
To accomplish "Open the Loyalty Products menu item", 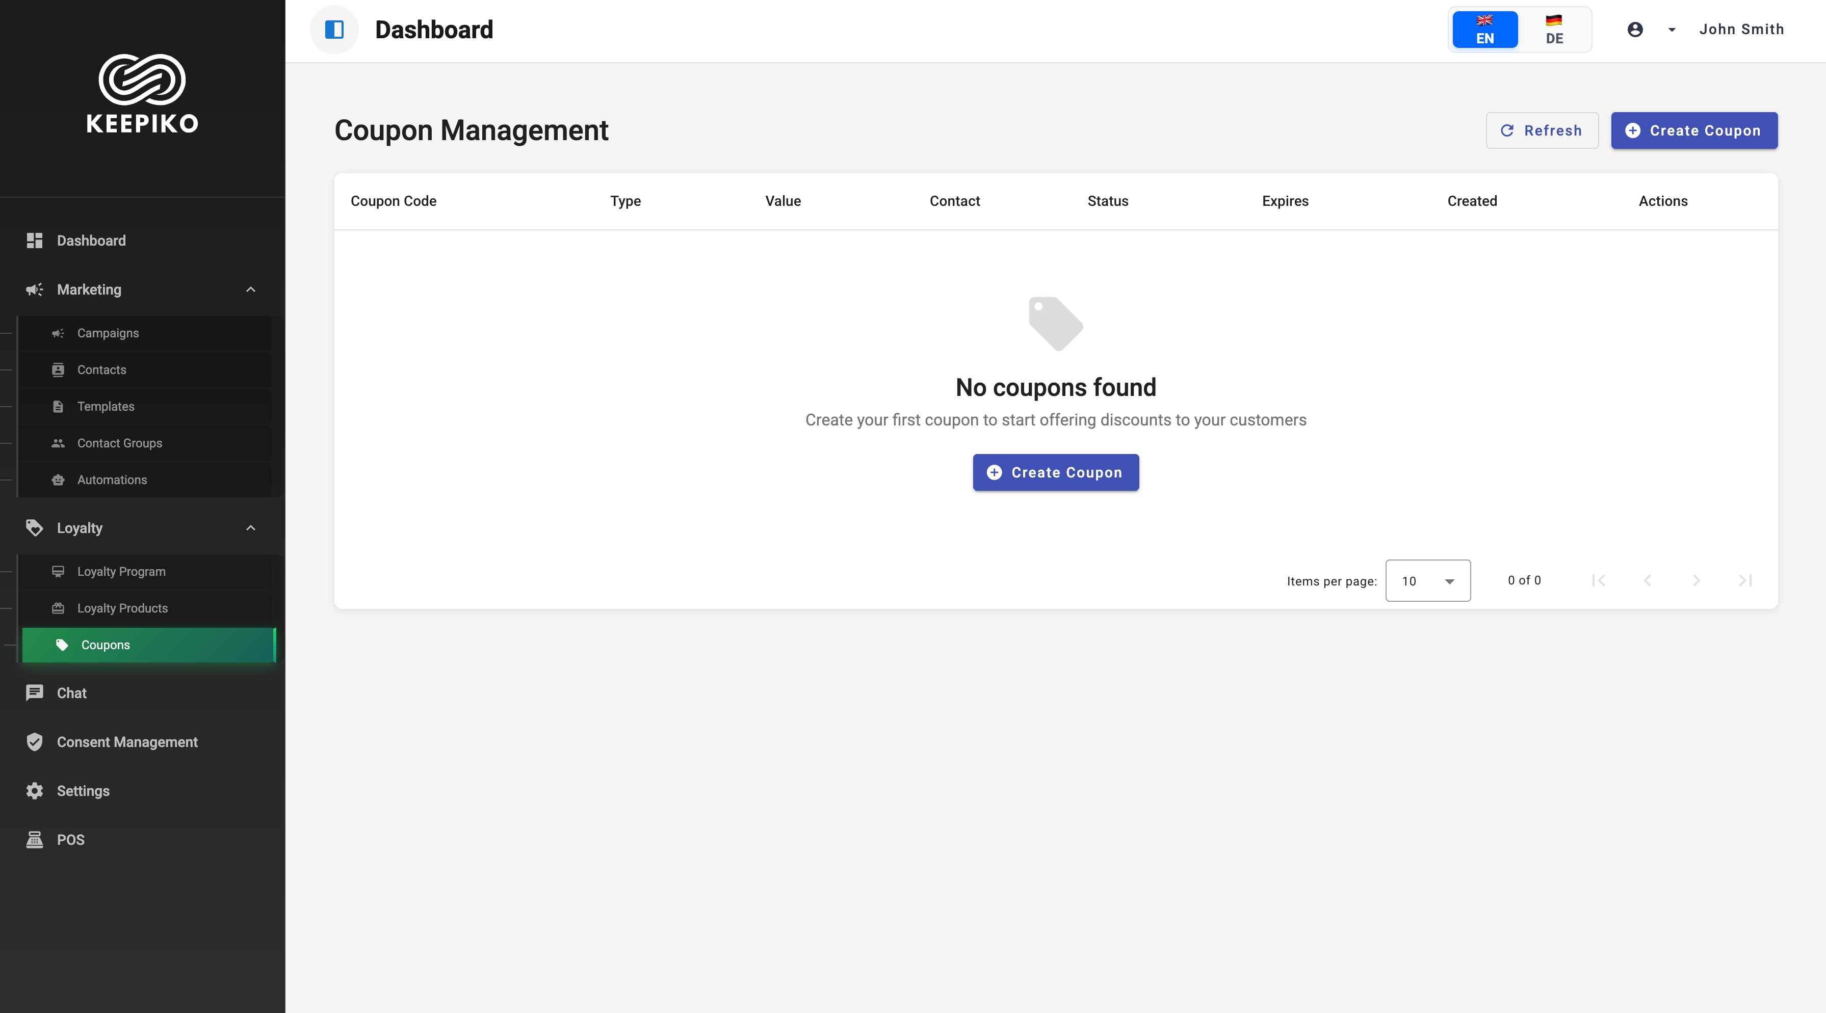I will 122,608.
